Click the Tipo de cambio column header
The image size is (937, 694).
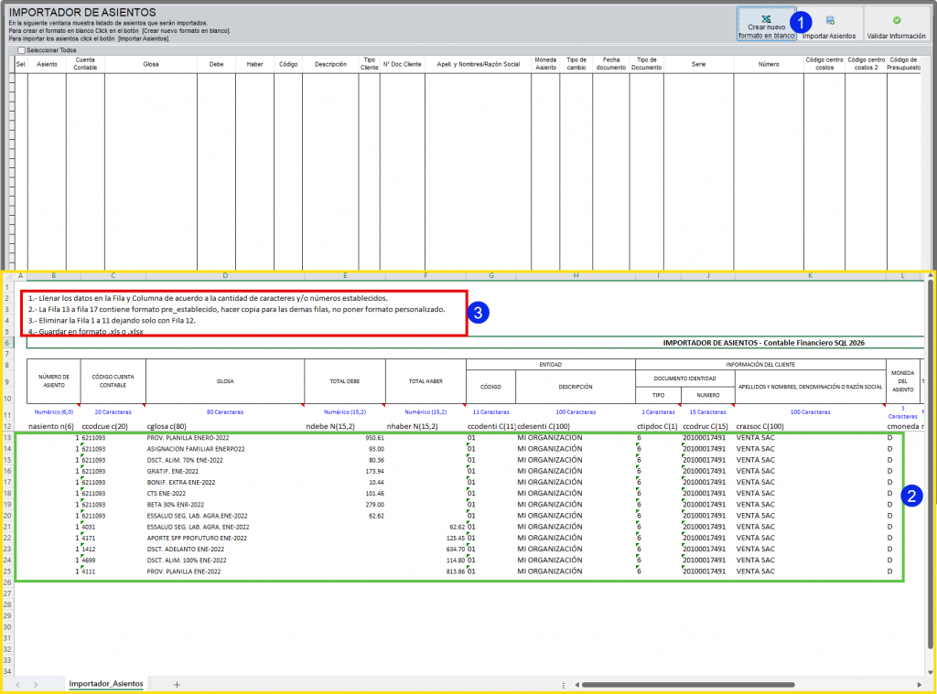[x=576, y=65]
